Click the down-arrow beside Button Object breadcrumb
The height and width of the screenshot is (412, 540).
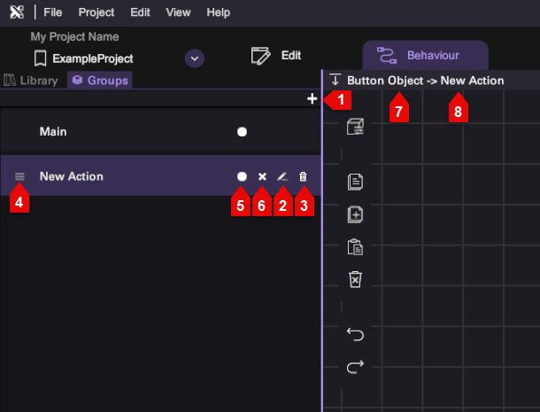click(335, 80)
